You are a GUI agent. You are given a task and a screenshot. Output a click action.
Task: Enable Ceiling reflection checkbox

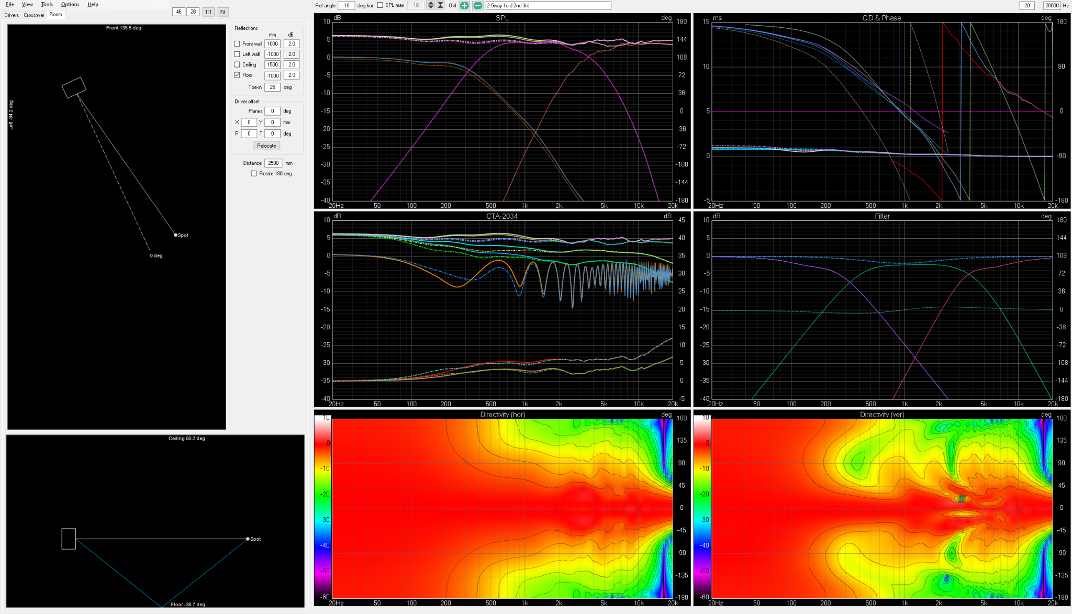pos(237,65)
